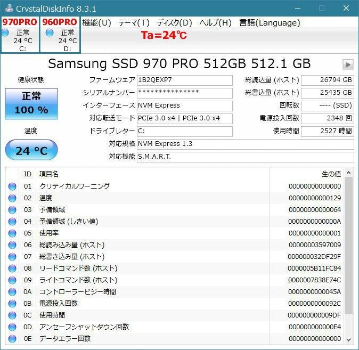The image size is (359, 350).
Task: Click the CrystalDiskInfo app icon in title bar
Action: point(9,8)
